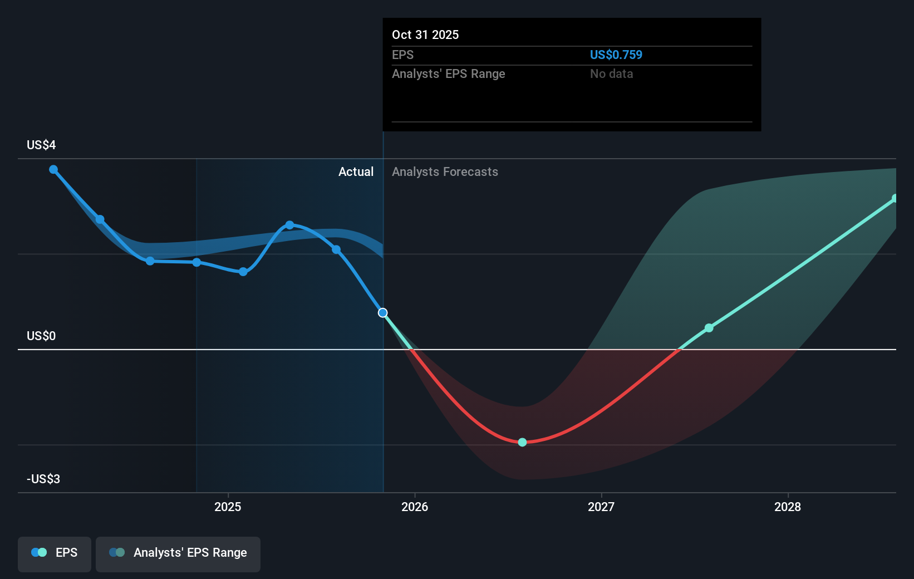
Task: Click the Oct 31 2025 tooltip date
Action: pyautogui.click(x=425, y=35)
